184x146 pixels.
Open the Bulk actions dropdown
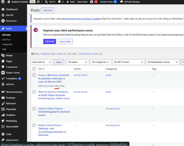coord(42,62)
